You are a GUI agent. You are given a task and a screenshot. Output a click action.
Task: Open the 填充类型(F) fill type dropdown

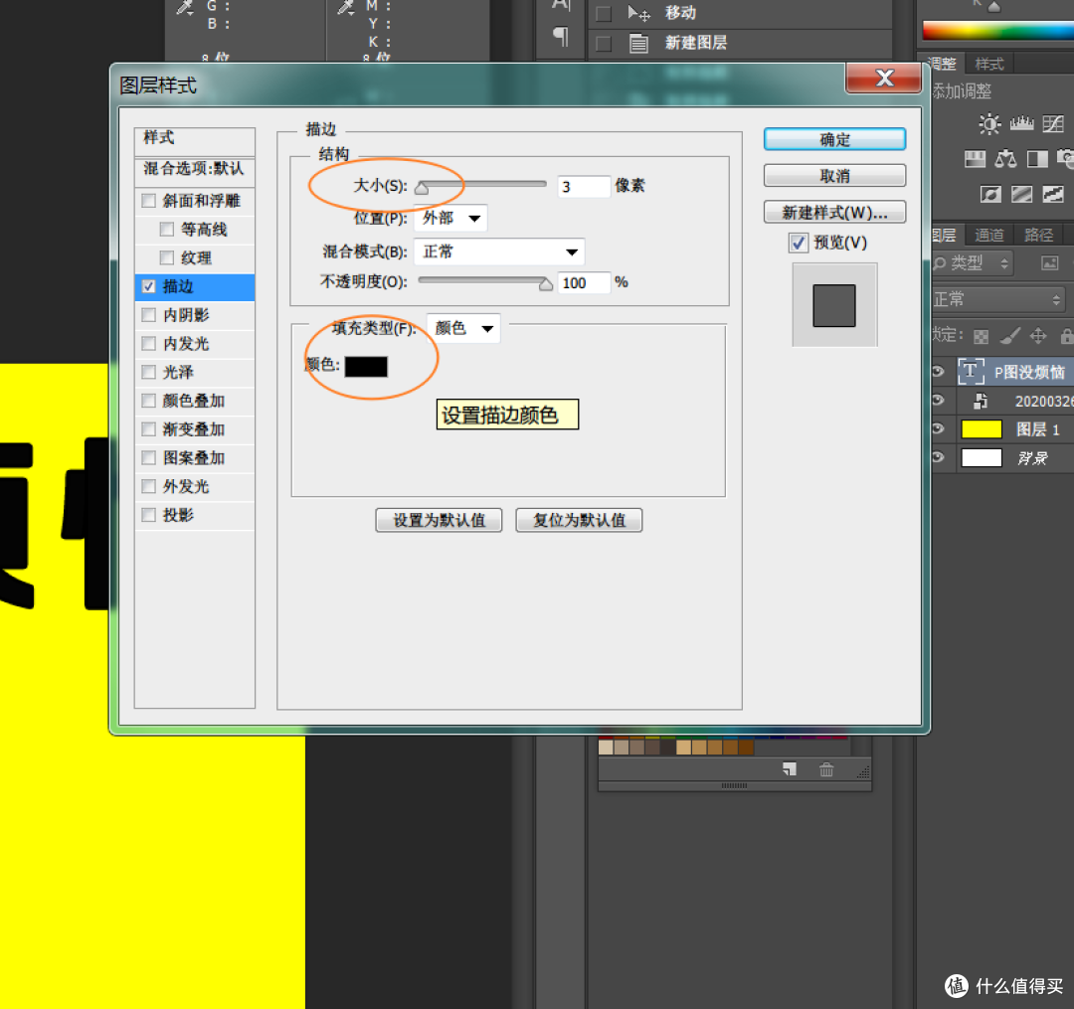click(x=463, y=328)
